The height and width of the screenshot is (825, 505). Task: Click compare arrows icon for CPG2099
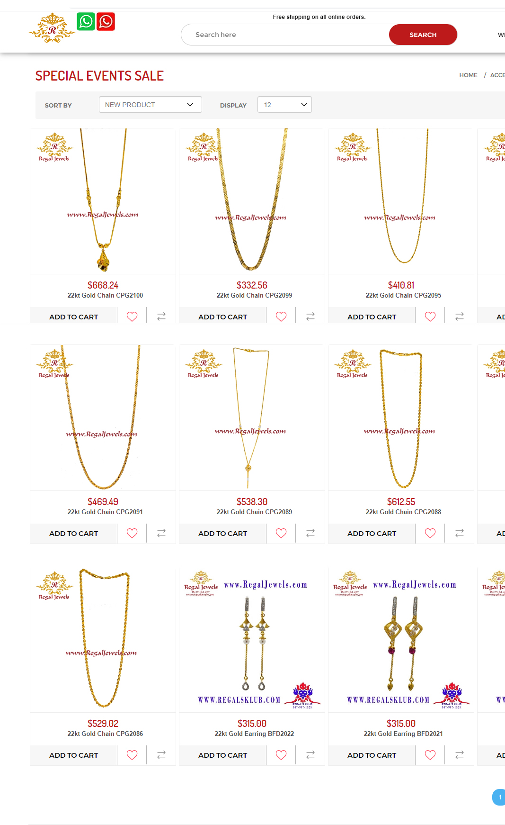[x=310, y=317]
